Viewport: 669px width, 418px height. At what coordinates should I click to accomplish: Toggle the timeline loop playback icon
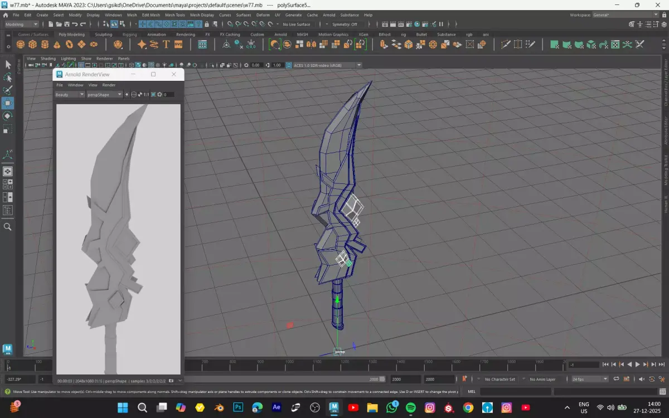click(x=617, y=379)
